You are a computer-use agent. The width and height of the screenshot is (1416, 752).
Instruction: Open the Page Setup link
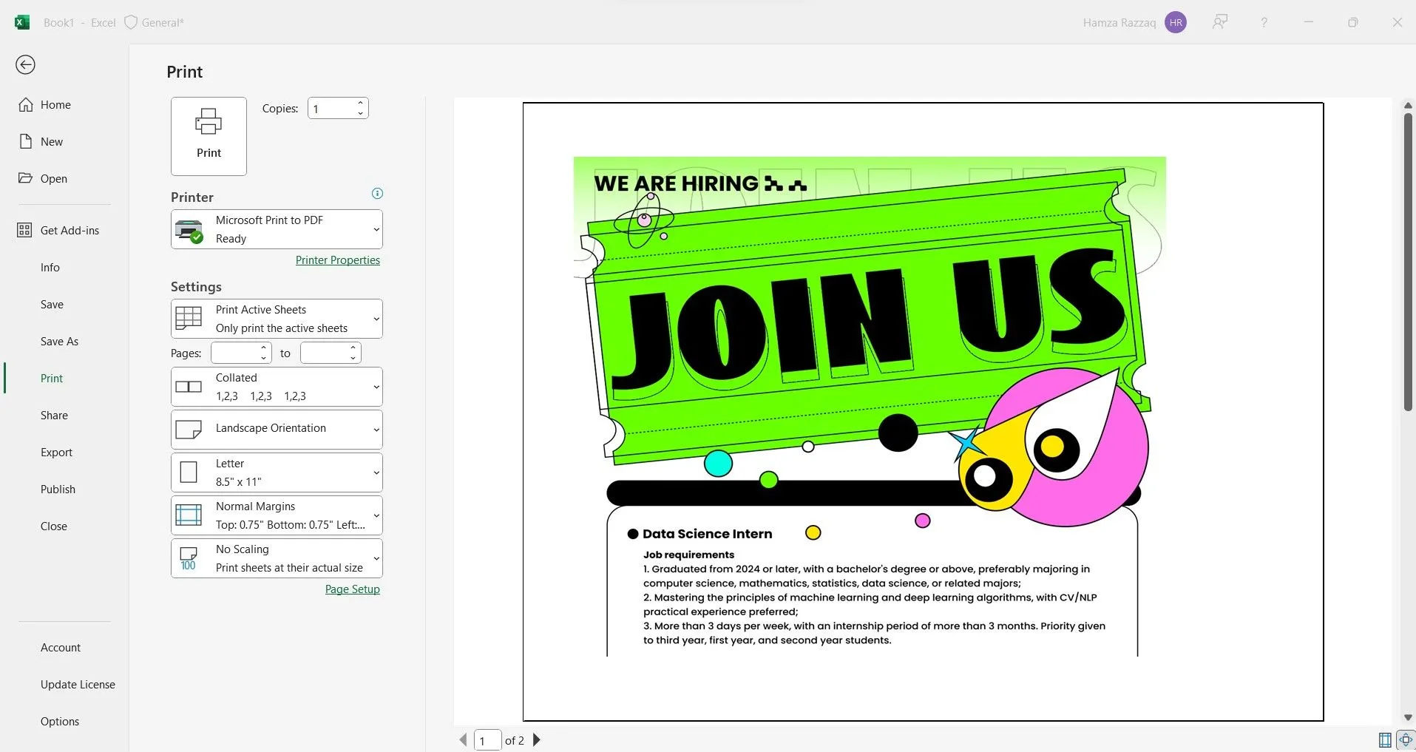(x=353, y=589)
